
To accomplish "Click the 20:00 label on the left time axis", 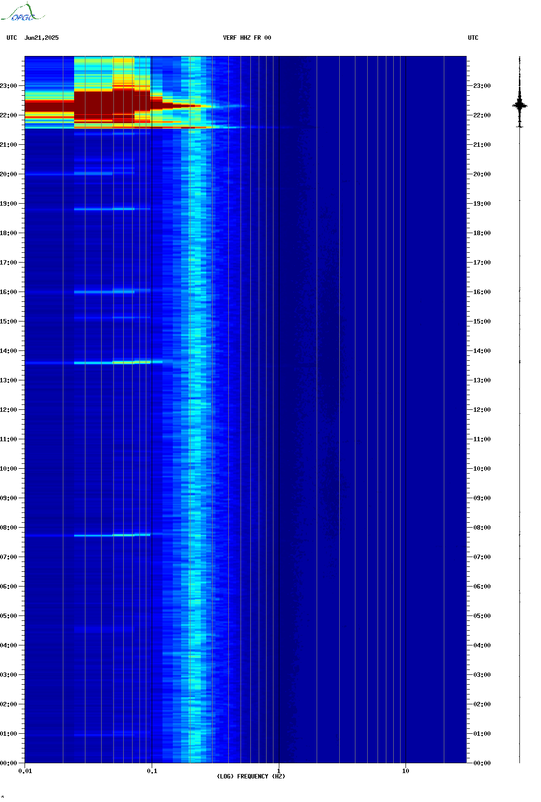I will 8,174.
